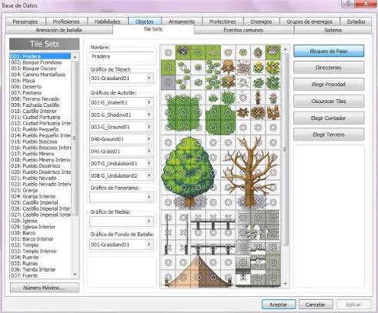
Task: Switch to the Grupos de enemigos tab
Action: (x=309, y=22)
